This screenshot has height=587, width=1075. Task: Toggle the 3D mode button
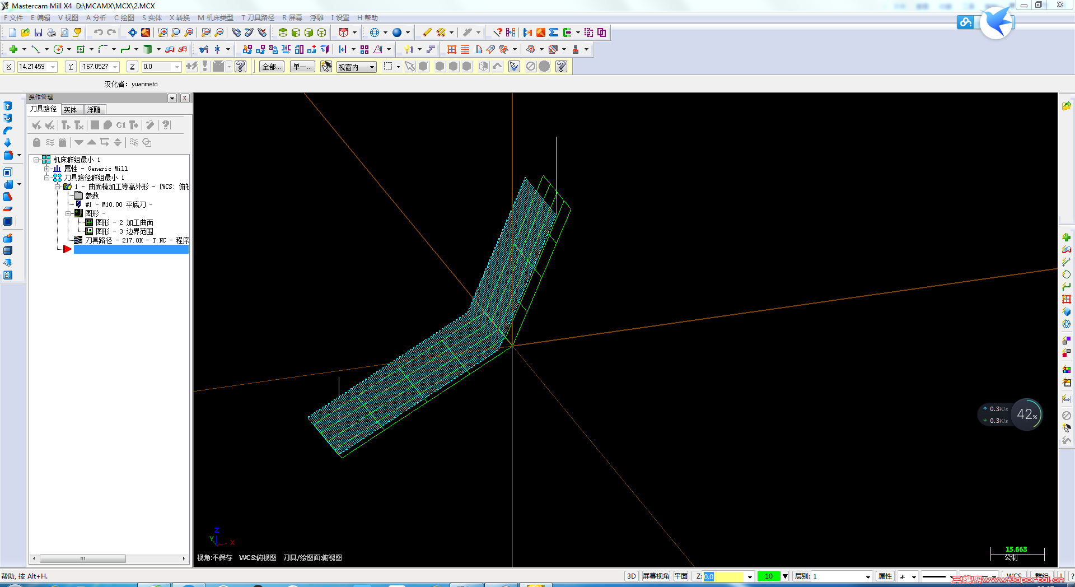tap(631, 576)
